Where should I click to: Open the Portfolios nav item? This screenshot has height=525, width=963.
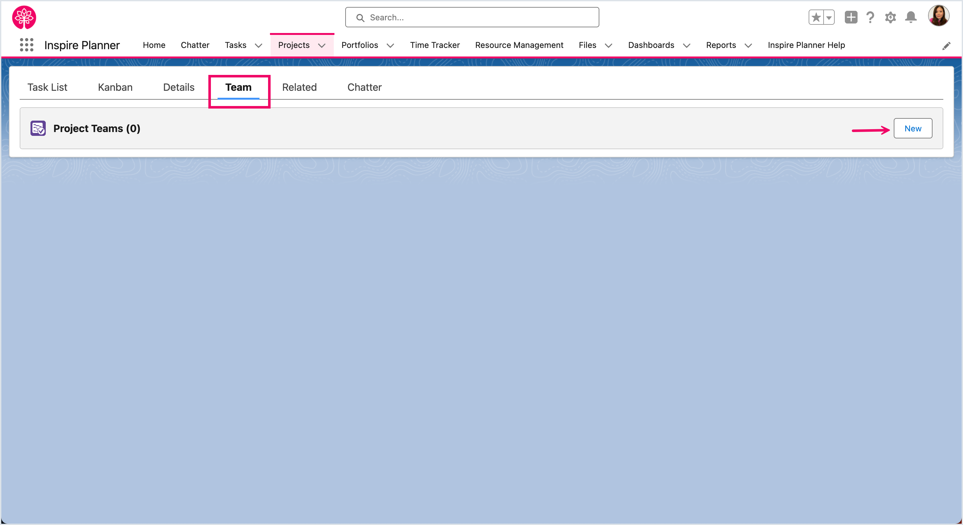[x=360, y=45]
